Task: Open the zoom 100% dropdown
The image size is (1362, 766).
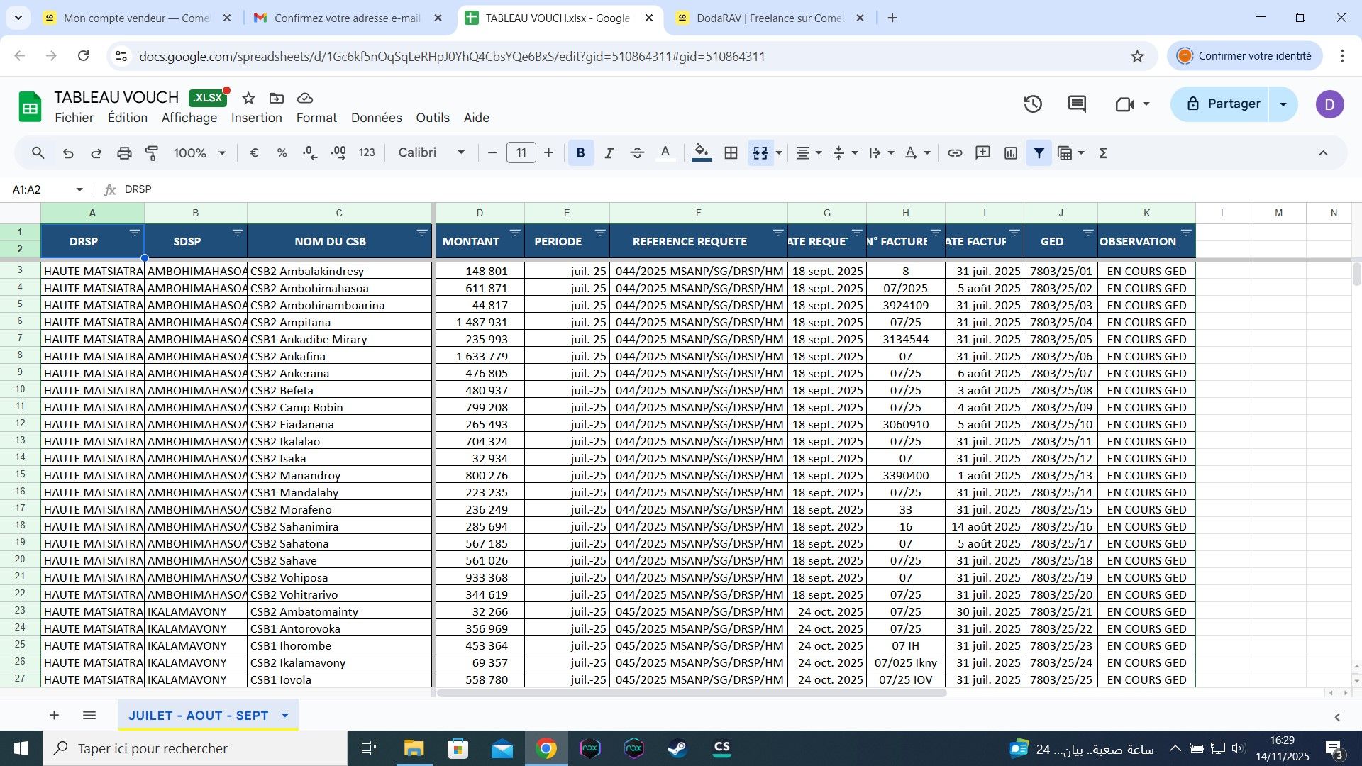Action: point(199,152)
